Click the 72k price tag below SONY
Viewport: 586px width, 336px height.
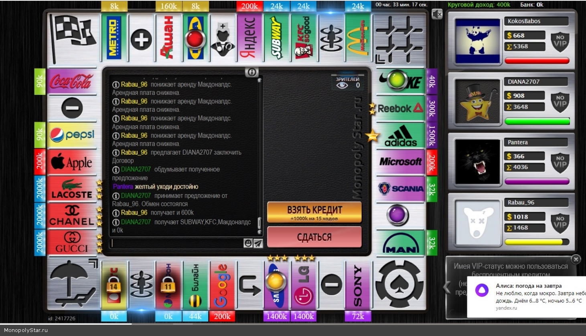pos(358,316)
